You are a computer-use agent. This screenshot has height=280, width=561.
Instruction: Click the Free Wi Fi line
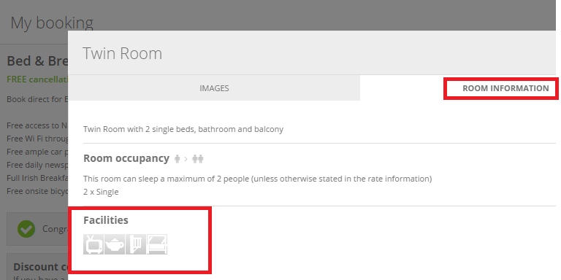(37, 139)
